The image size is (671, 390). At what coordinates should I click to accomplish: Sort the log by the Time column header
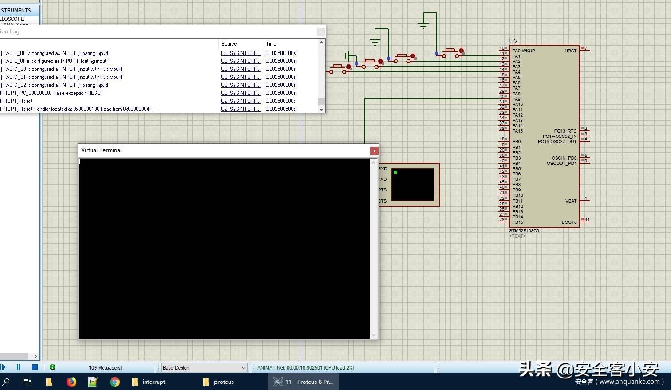coord(290,44)
